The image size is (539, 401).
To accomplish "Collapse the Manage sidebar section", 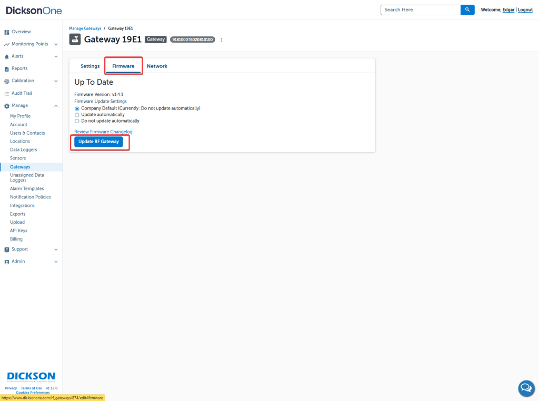I will 56,106.
